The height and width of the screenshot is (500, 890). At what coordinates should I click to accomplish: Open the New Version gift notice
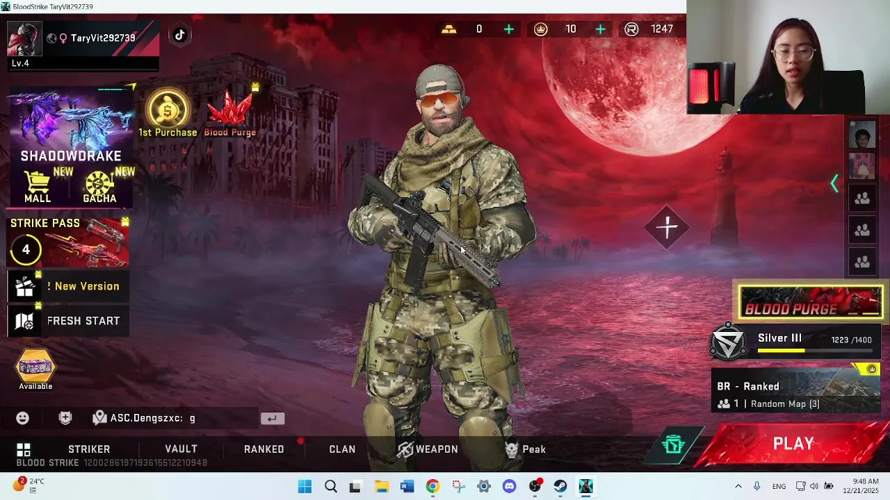(x=68, y=286)
